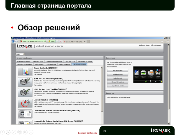Click the application library scrollbar thumb
Screen dimensions: 180x135
tap(102, 90)
